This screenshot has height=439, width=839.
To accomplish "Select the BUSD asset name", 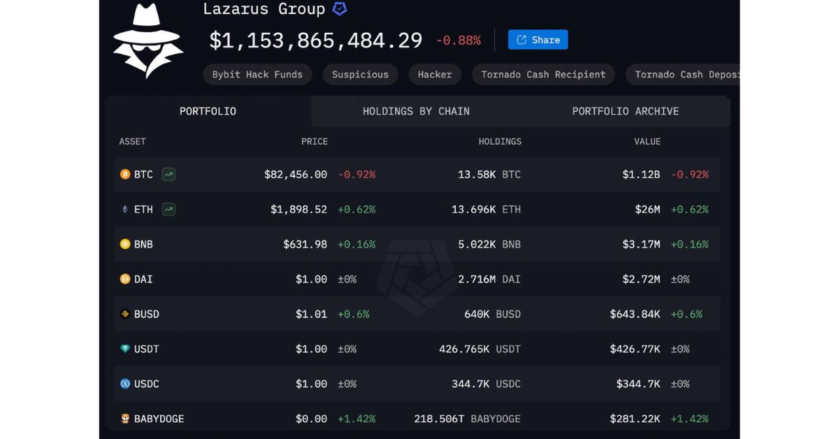I will (147, 314).
